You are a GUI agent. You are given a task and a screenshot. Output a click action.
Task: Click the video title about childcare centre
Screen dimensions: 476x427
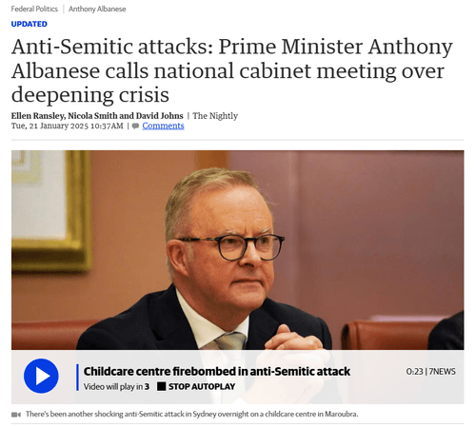(x=217, y=371)
